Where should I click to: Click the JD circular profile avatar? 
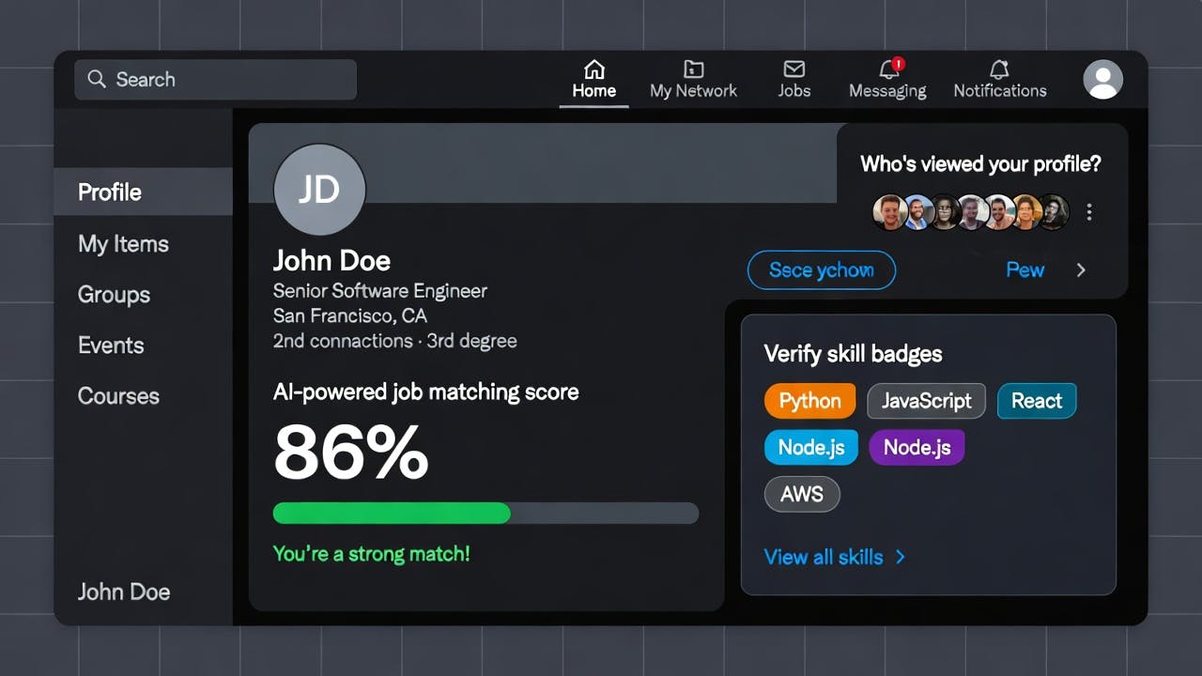click(319, 189)
